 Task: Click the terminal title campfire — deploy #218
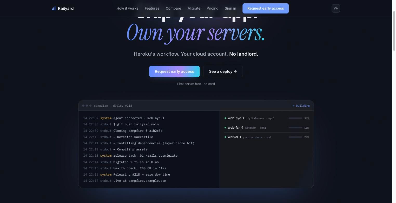click(x=113, y=106)
